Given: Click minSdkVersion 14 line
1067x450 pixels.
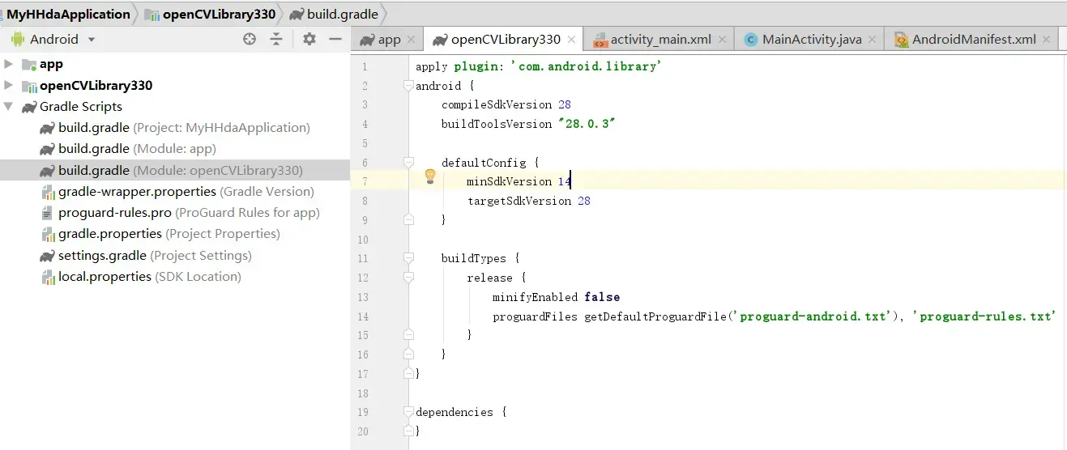Looking at the screenshot, I should click(x=519, y=181).
